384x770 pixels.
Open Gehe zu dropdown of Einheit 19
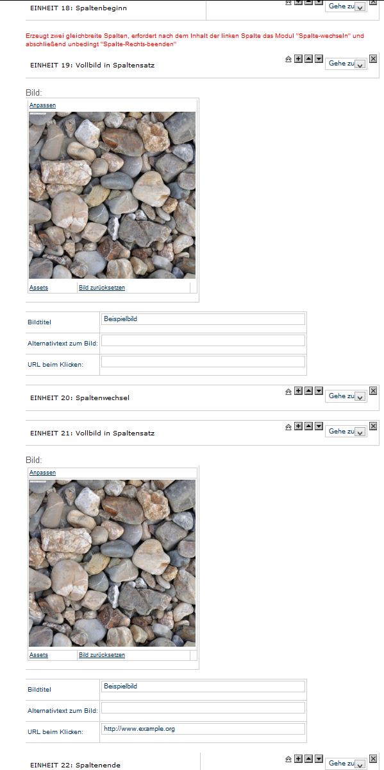coord(346,64)
